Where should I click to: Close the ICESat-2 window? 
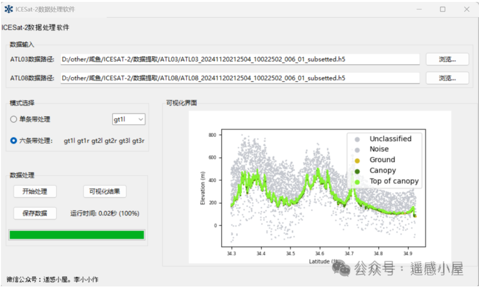click(x=466, y=9)
